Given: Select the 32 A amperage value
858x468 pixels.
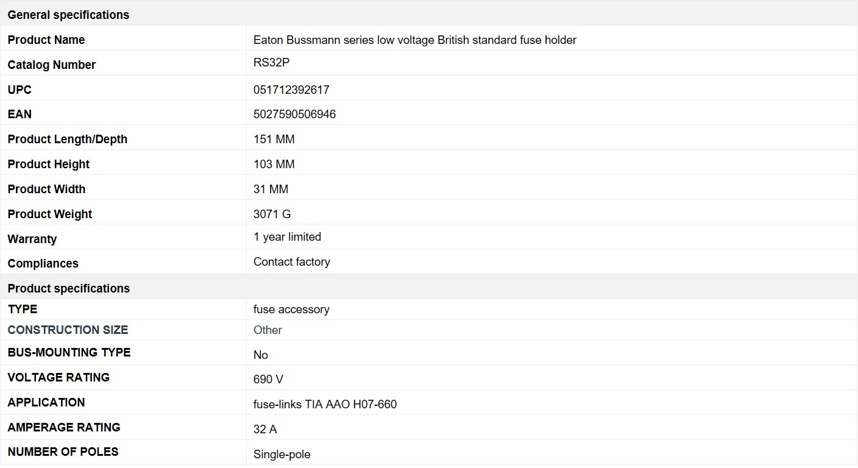Looking at the screenshot, I should click(265, 429).
